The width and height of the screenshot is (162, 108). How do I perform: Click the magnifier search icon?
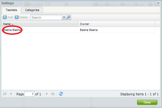(x=69, y=17)
